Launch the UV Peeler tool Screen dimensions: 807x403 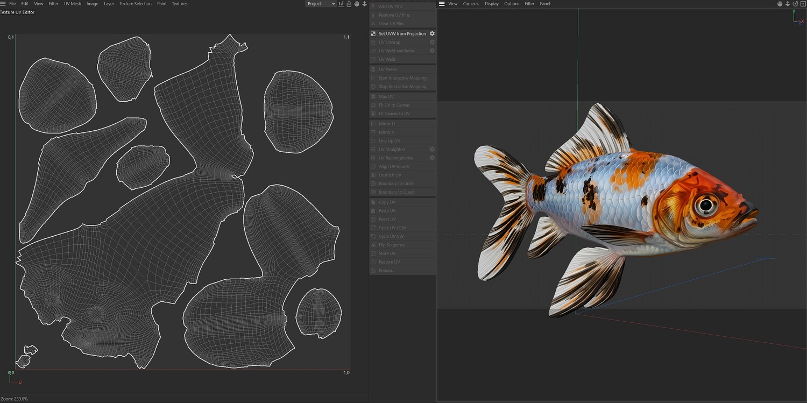402,69
